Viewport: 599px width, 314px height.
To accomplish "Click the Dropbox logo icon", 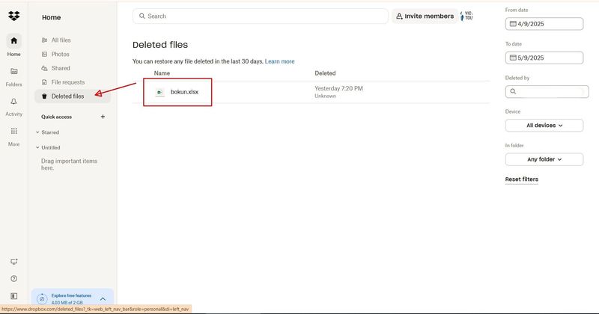I will click(x=13, y=16).
